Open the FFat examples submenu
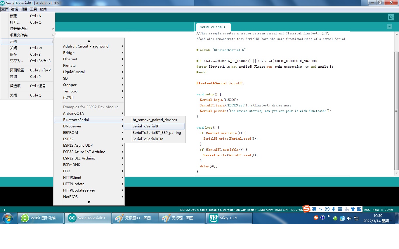The width and height of the screenshot is (399, 249). pyautogui.click(x=89, y=171)
